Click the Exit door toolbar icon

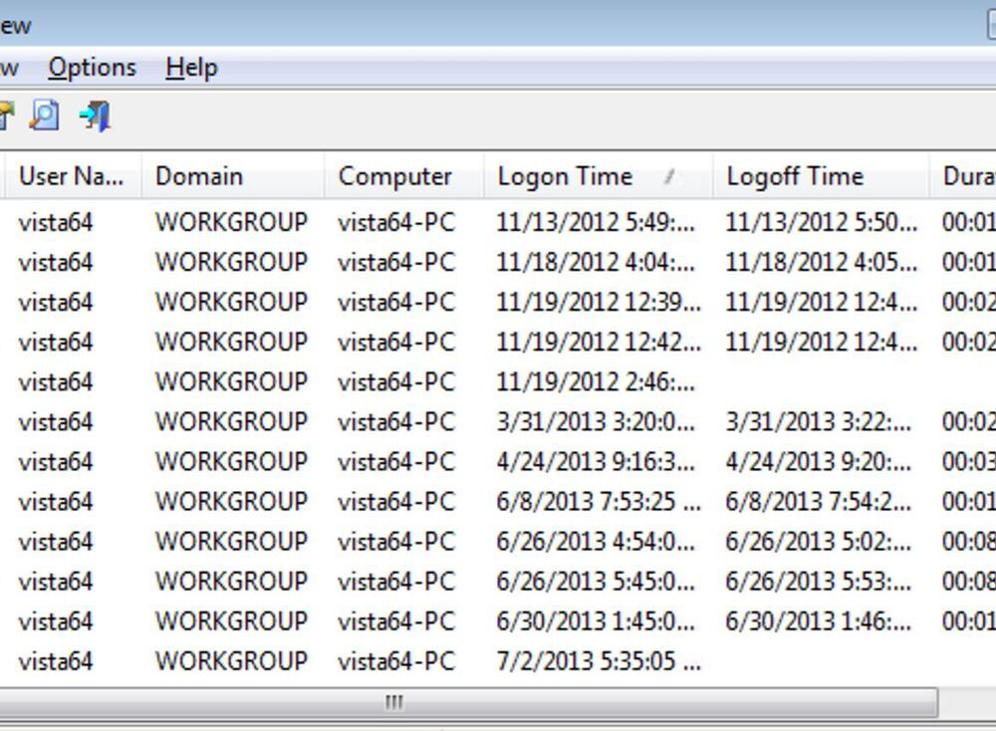coord(96,117)
